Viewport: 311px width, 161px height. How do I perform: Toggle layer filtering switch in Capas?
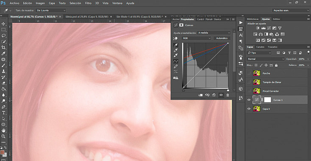(x=308, y=52)
